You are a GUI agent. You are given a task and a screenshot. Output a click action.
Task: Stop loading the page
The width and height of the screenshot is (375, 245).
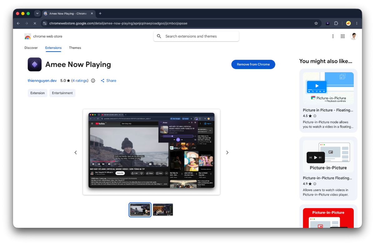[35, 23]
